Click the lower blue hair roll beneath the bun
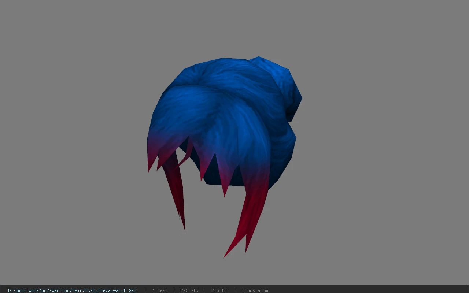The height and width of the screenshot is (293, 469). point(284,154)
